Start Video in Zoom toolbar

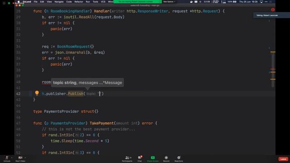click(20, 158)
